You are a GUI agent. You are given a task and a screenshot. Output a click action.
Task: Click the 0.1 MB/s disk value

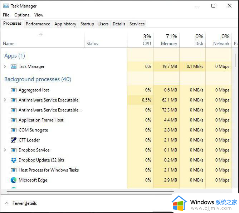(x=195, y=66)
